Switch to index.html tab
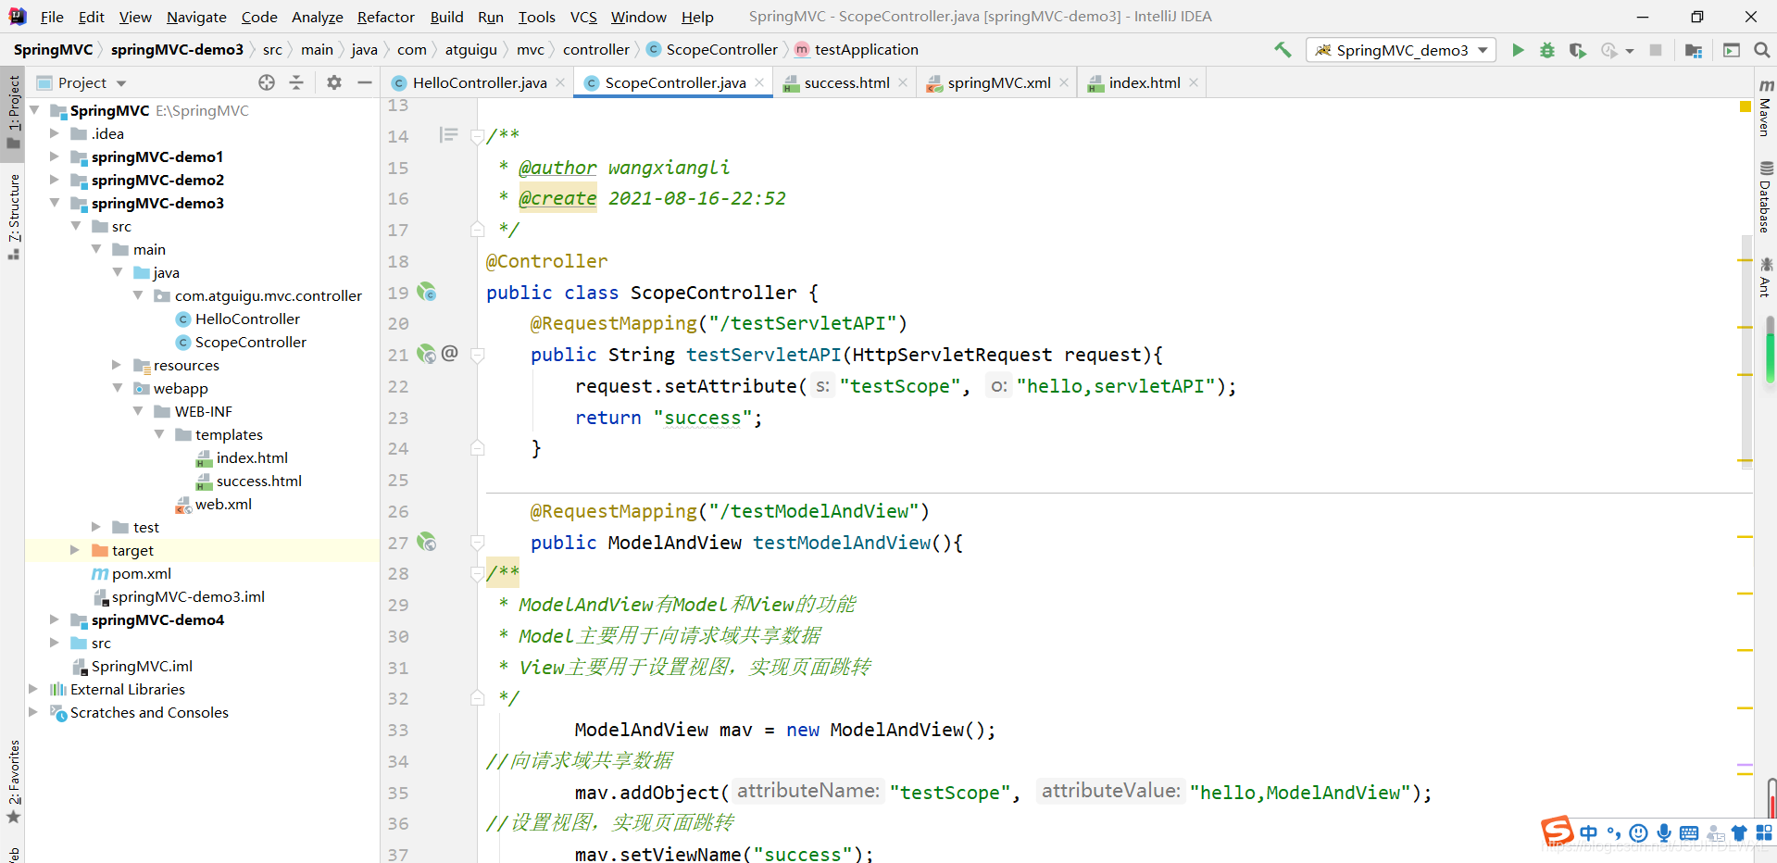The width and height of the screenshot is (1777, 863). (x=1145, y=83)
